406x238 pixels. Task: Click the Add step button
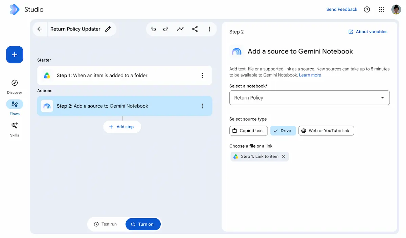(122, 127)
